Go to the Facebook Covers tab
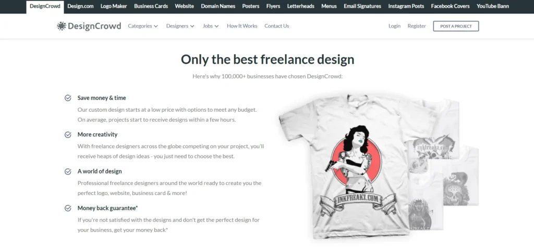The height and width of the screenshot is (251, 534). click(x=450, y=6)
